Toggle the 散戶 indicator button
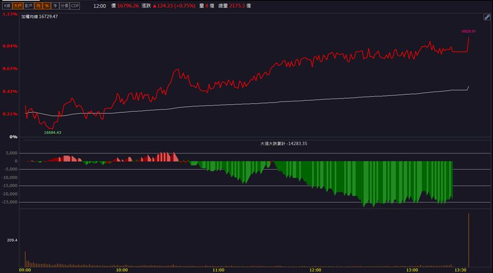 [x=28, y=5]
